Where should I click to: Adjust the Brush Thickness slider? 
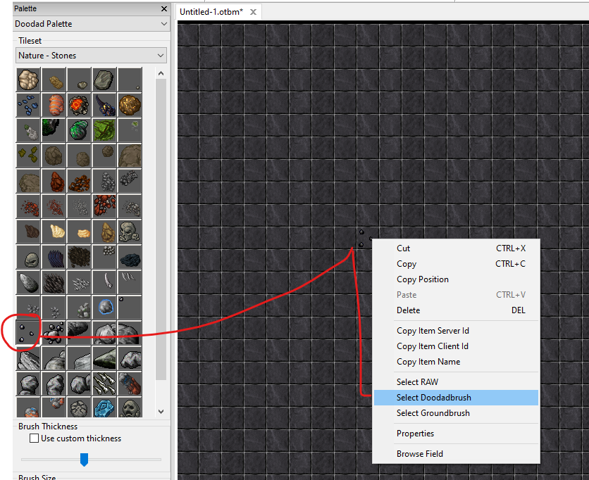(84, 460)
